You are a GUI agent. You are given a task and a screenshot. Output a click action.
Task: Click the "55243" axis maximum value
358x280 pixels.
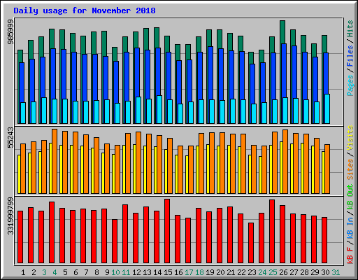pos(10,138)
